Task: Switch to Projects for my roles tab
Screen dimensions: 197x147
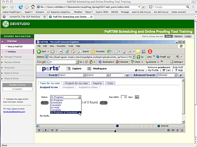Action: click(77, 83)
